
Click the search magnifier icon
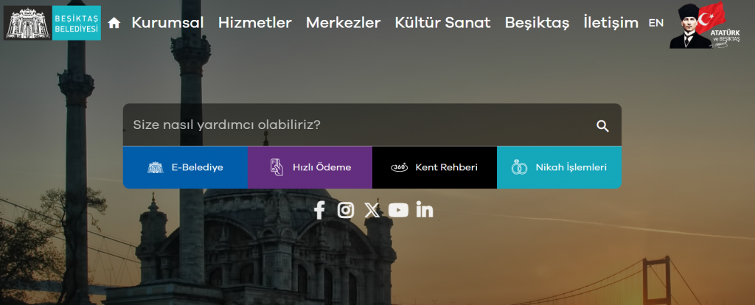[602, 126]
